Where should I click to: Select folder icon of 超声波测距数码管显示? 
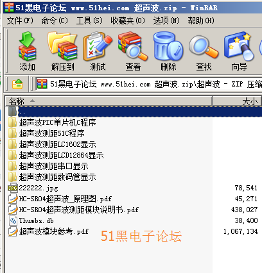tap(13, 177)
